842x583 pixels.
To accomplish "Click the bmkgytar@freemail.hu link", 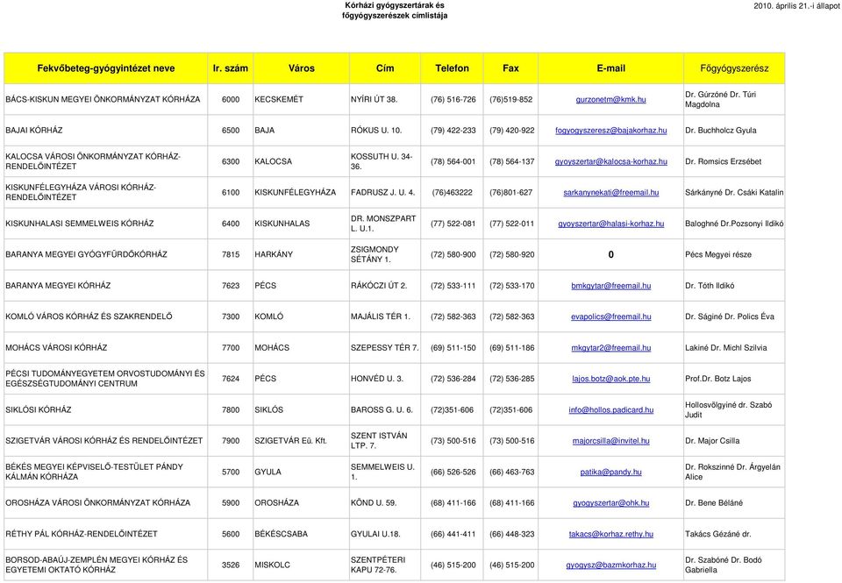I will click(610, 286).
